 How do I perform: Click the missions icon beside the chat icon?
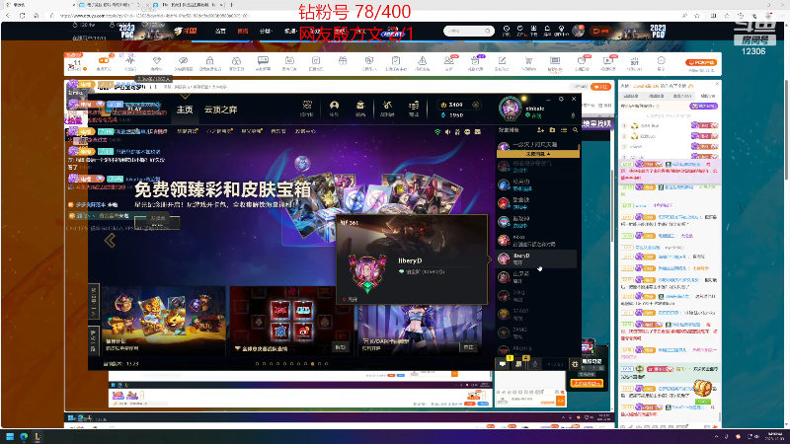[518, 363]
